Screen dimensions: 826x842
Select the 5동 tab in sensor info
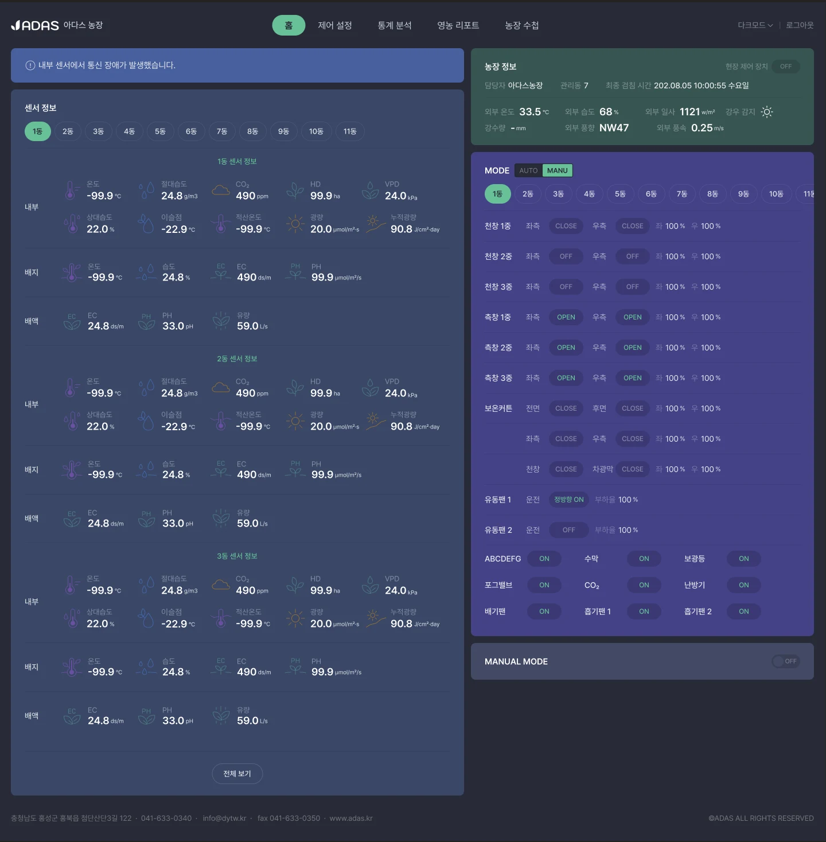pyautogui.click(x=160, y=131)
